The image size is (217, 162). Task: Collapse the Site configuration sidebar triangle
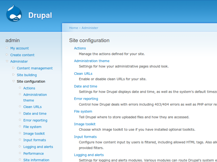(x=13, y=81)
